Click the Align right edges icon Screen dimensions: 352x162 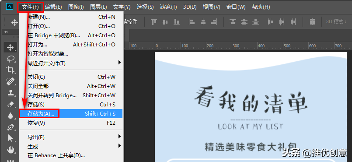click(214, 22)
